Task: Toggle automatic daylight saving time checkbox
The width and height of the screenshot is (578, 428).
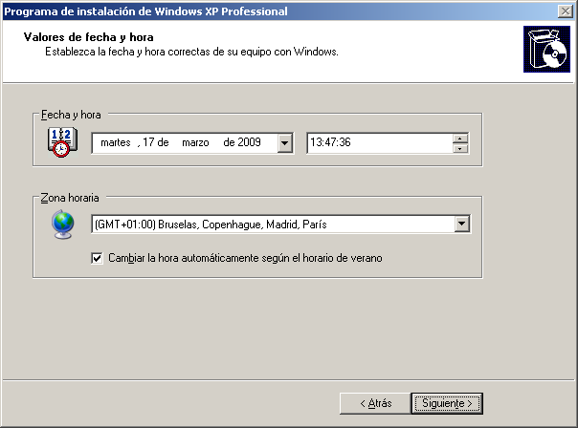Action: (97, 258)
